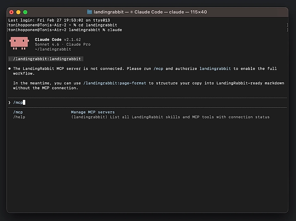Image resolution: width=296 pixels, height=221 pixels.
Task: Click the prompt chevron before /mcp input
Action: [x=9, y=102]
